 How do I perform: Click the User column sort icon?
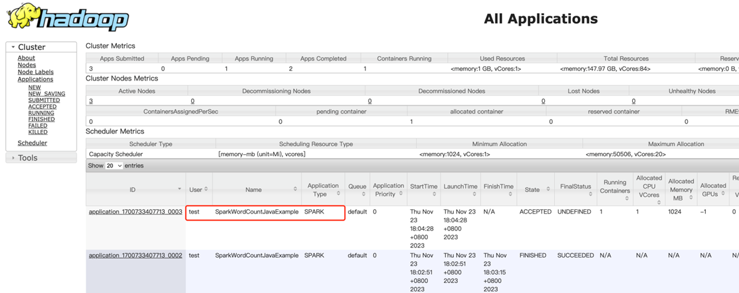[206, 189]
